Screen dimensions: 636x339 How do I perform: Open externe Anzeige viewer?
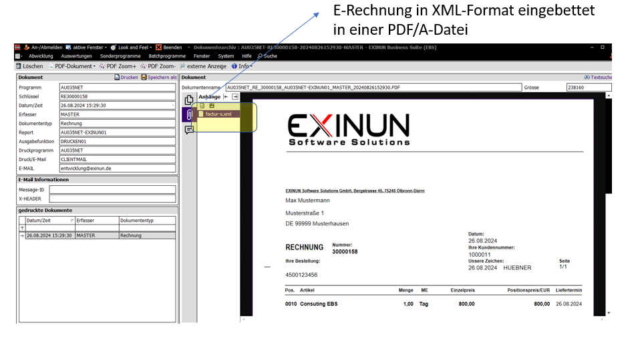[x=203, y=66]
